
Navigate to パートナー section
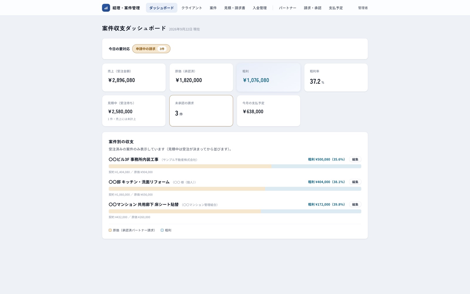(x=288, y=8)
